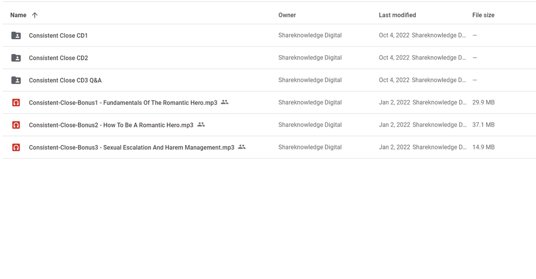Click the red audio icon for Bonus2 mp3
536x279 pixels.
pos(16,125)
